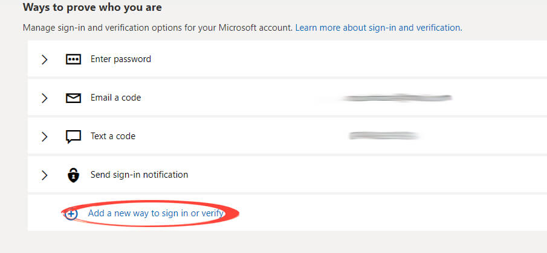
Task: Click the blurred phone number value
Action: [x=384, y=136]
